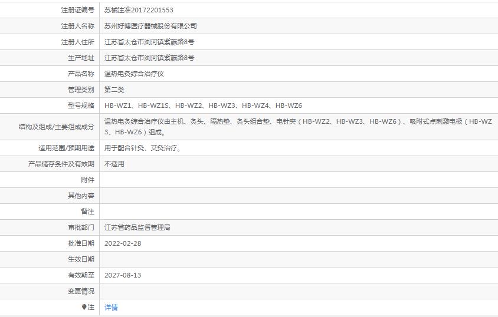This screenshot has height=317, width=498.
Task: Click the 变更情况 label
Action: [x=81, y=291]
